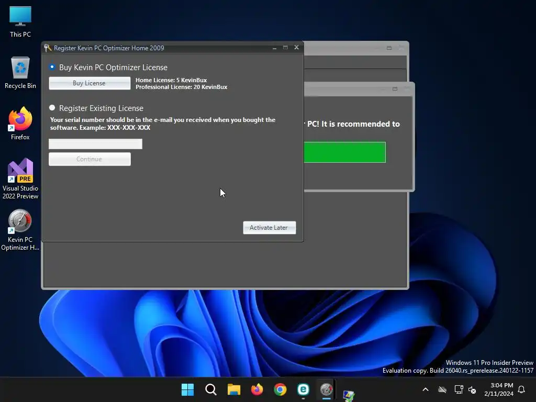536x402 pixels.
Task: Open the Windows Start menu
Action: coord(188,389)
